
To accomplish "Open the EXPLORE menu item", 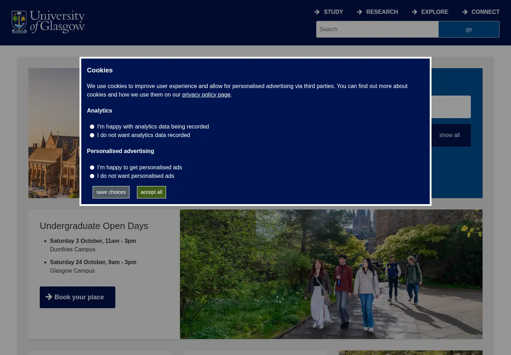I will coord(435,12).
